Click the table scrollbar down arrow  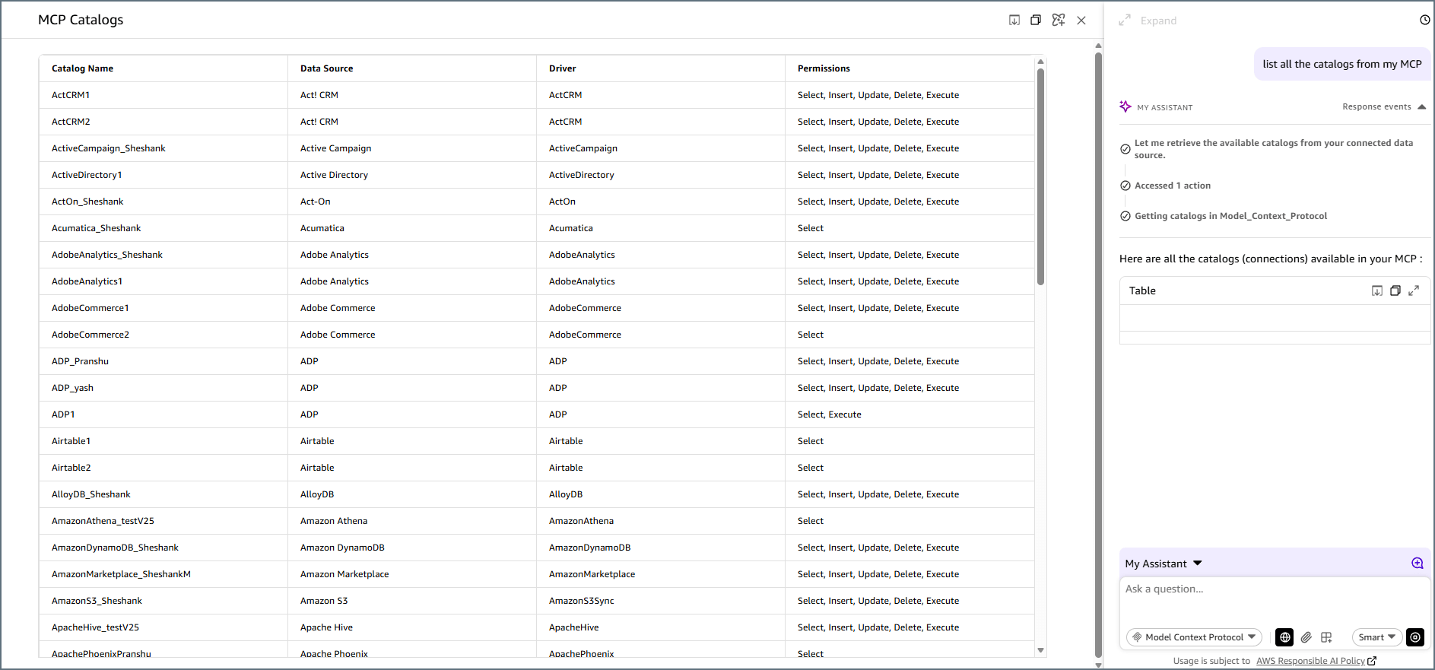[x=1040, y=650]
